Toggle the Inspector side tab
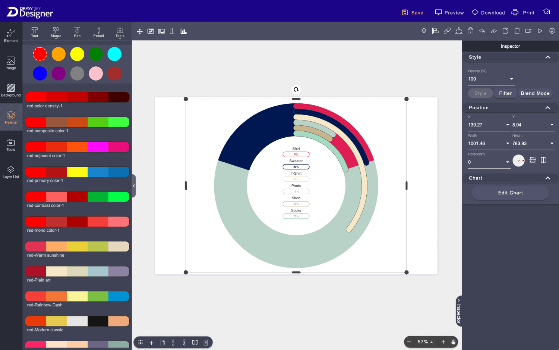The image size is (559, 350). tap(459, 311)
